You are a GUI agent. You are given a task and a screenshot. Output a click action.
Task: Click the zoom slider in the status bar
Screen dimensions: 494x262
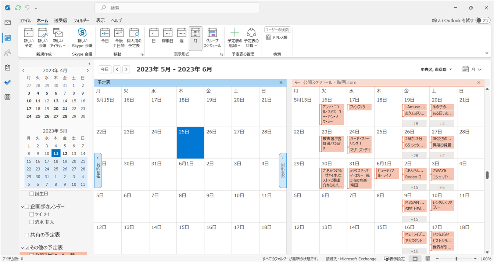[456, 259]
